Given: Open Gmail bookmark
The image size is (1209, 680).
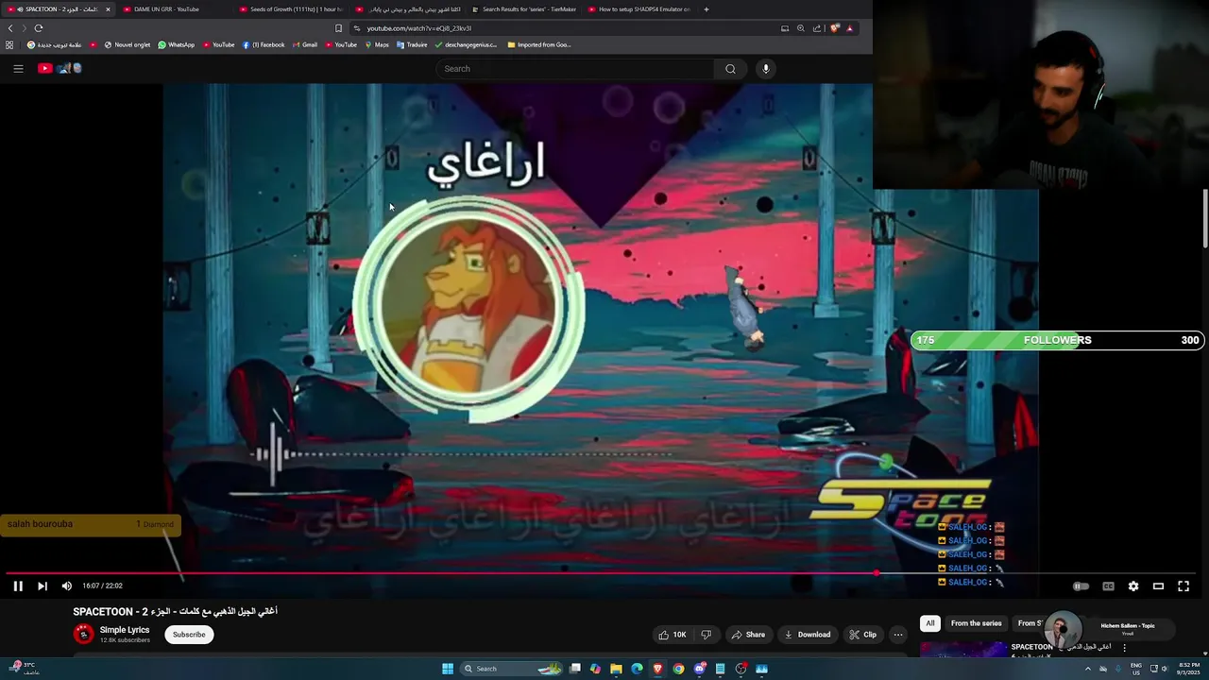Looking at the screenshot, I should point(305,44).
